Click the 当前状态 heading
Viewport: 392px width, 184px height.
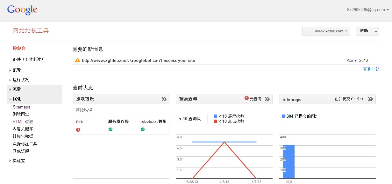point(83,88)
